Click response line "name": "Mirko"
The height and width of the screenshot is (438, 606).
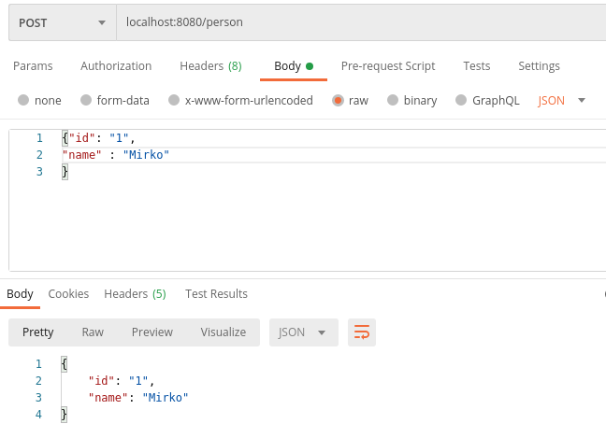138,398
